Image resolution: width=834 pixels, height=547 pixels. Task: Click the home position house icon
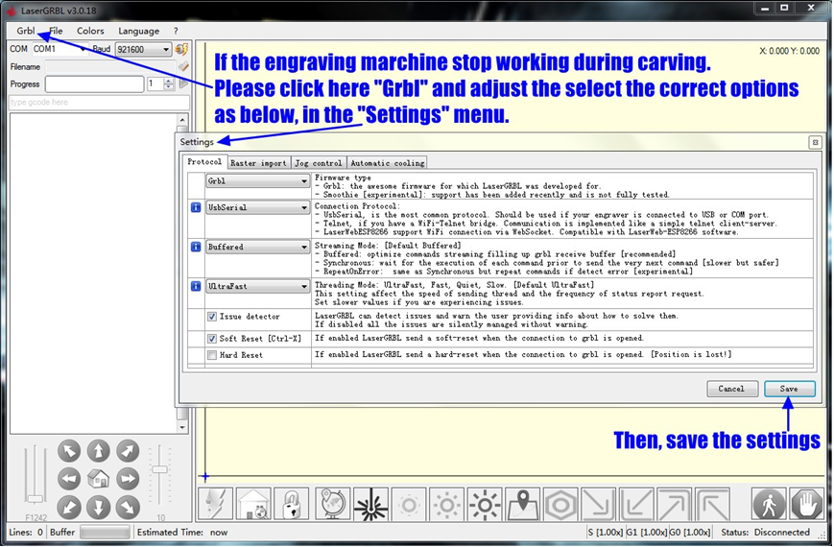click(99, 479)
